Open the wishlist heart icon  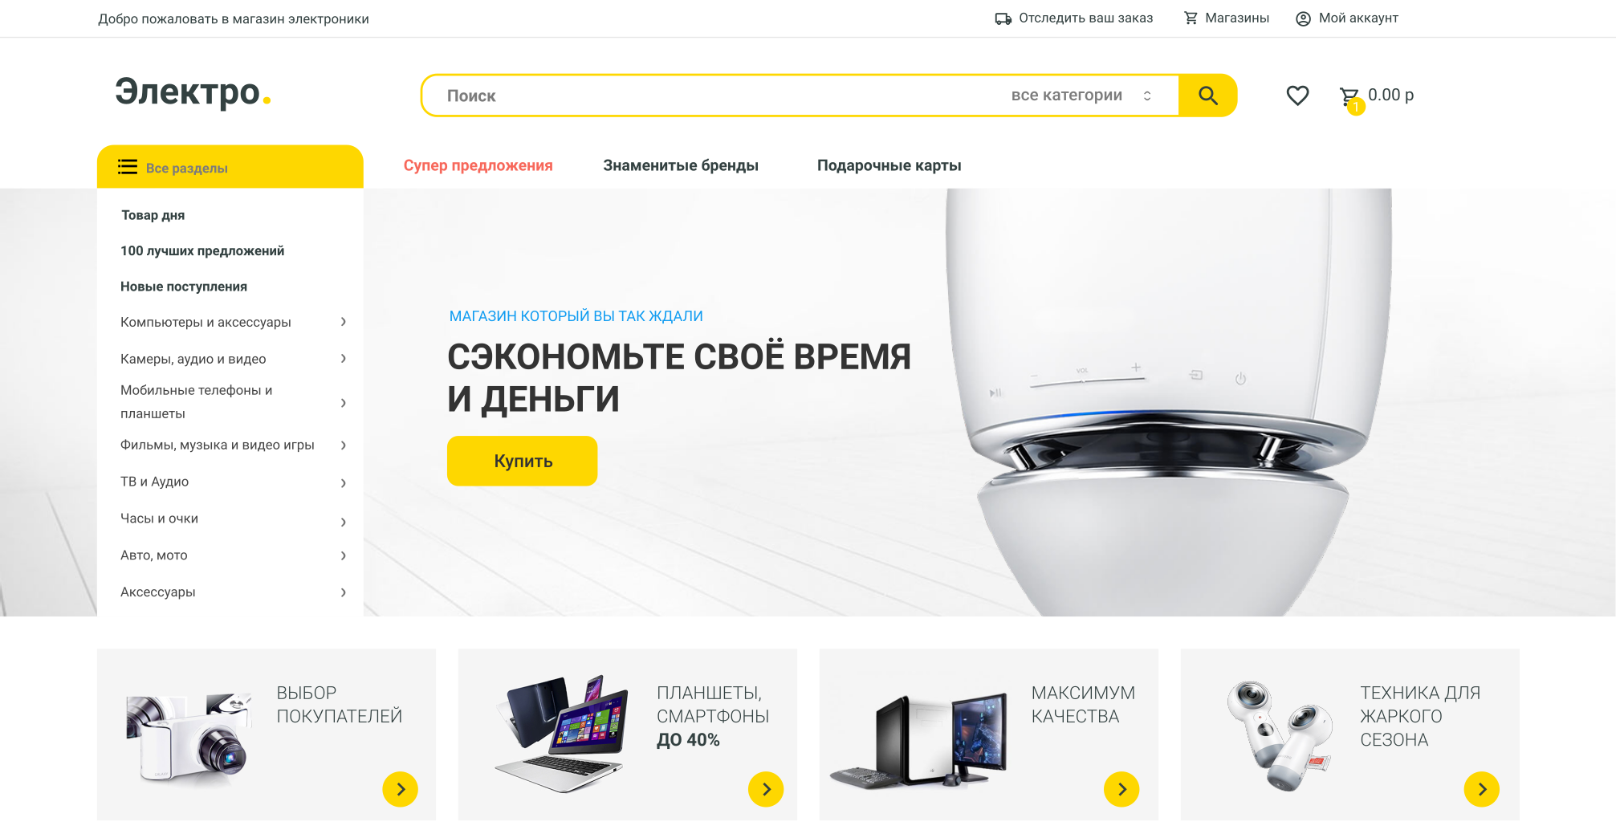tap(1297, 96)
